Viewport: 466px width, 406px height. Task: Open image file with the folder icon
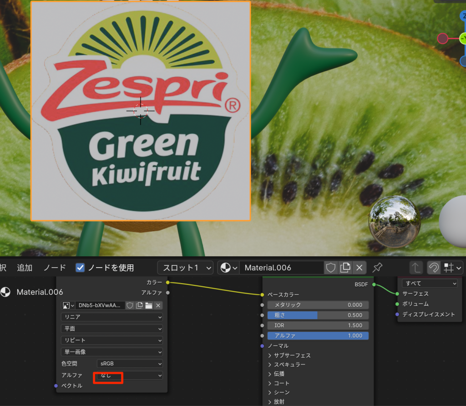click(x=148, y=305)
